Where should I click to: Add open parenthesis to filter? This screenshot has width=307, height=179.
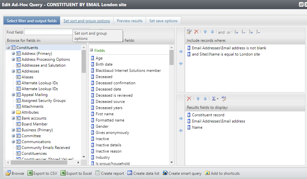click(236, 32)
